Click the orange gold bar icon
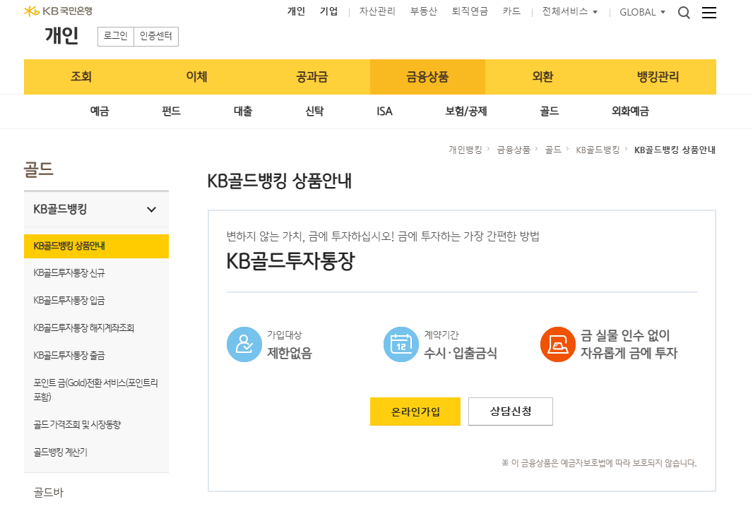 click(x=557, y=344)
